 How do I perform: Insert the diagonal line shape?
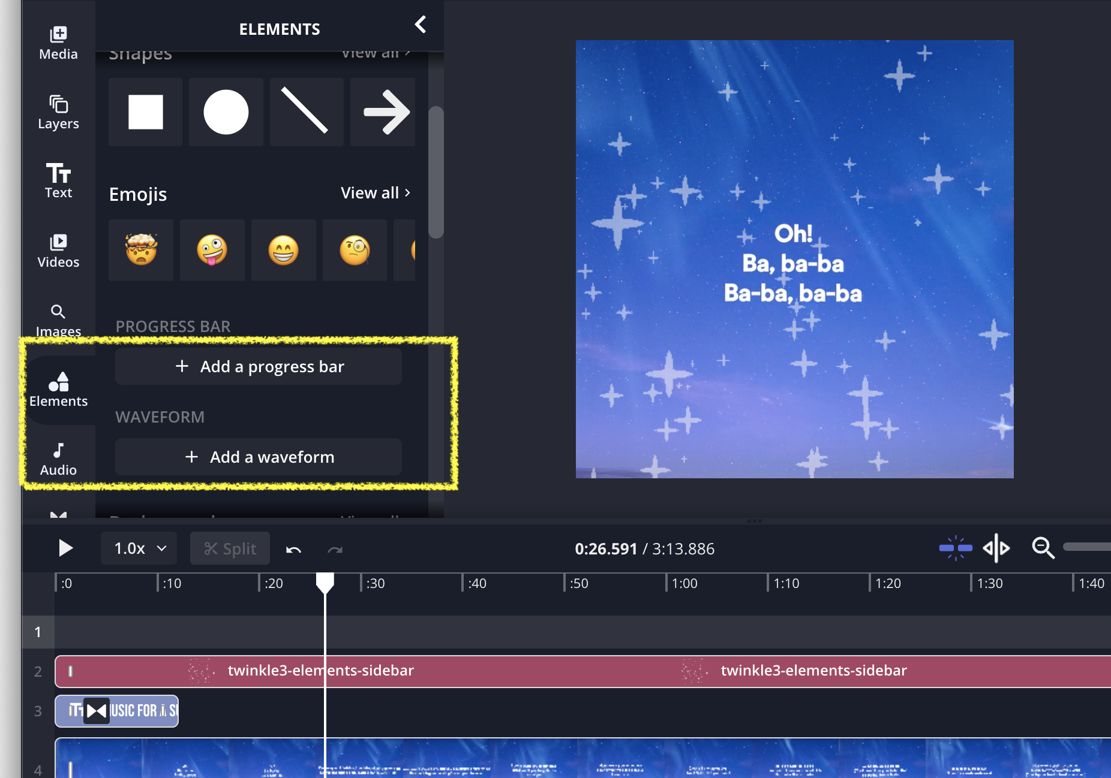pyautogui.click(x=306, y=112)
